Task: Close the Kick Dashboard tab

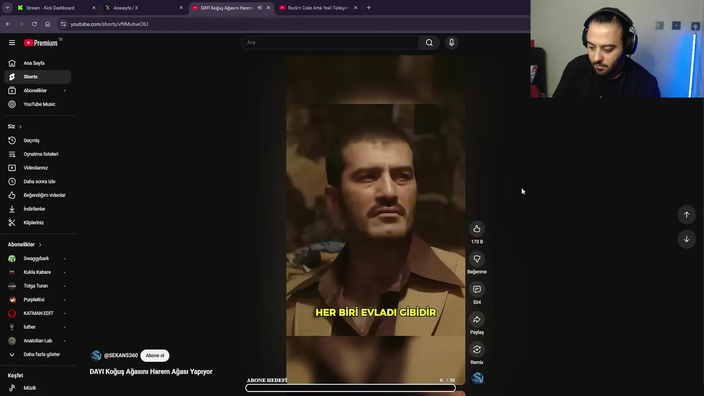Action: 94,8
